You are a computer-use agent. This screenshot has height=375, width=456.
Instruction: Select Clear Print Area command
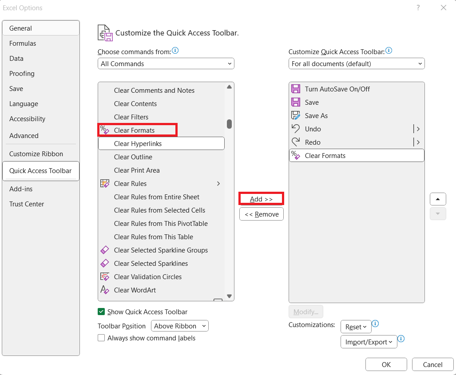point(162,170)
